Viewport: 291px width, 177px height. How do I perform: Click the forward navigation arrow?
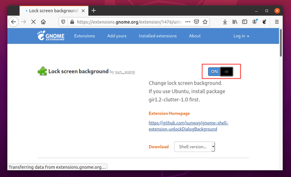(x=24, y=22)
